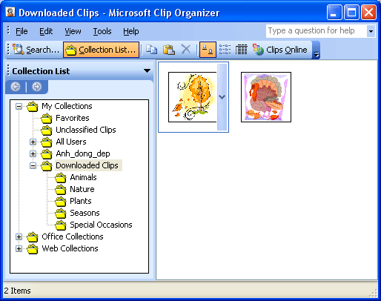
Task: Switch to Details view
Action: 241,50
